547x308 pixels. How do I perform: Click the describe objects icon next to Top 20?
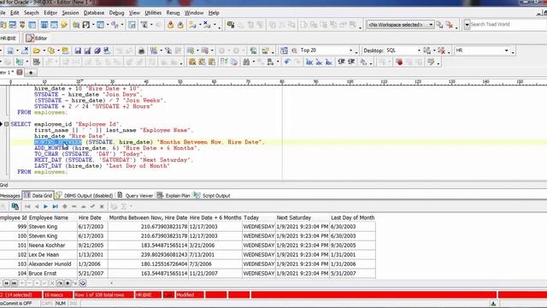point(285,50)
